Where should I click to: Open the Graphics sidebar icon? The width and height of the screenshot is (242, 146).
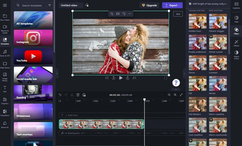pyautogui.click(x=5, y=101)
